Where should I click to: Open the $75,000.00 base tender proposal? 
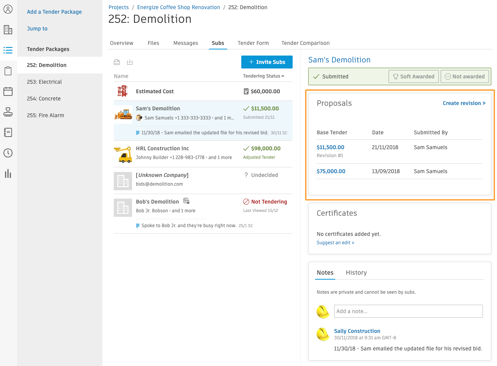tap(331, 171)
